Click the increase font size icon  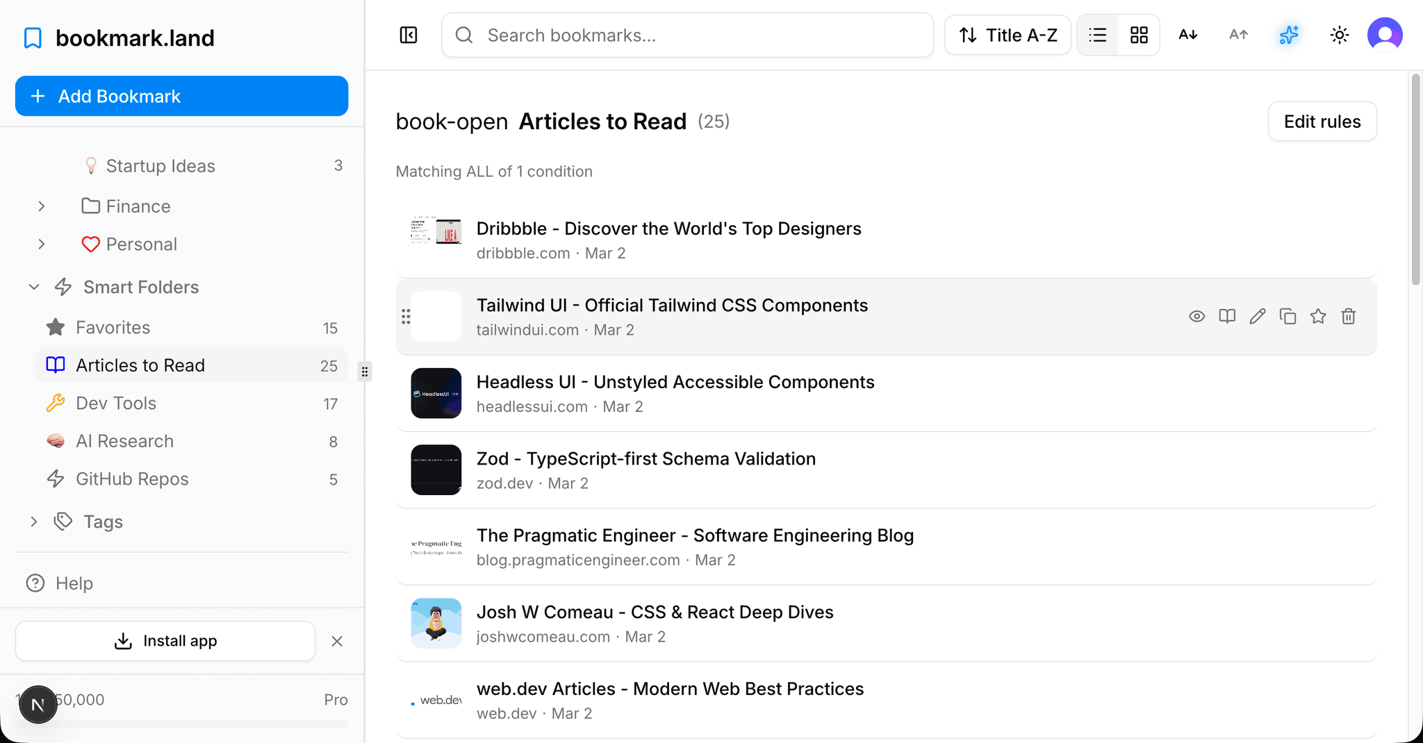click(x=1238, y=35)
